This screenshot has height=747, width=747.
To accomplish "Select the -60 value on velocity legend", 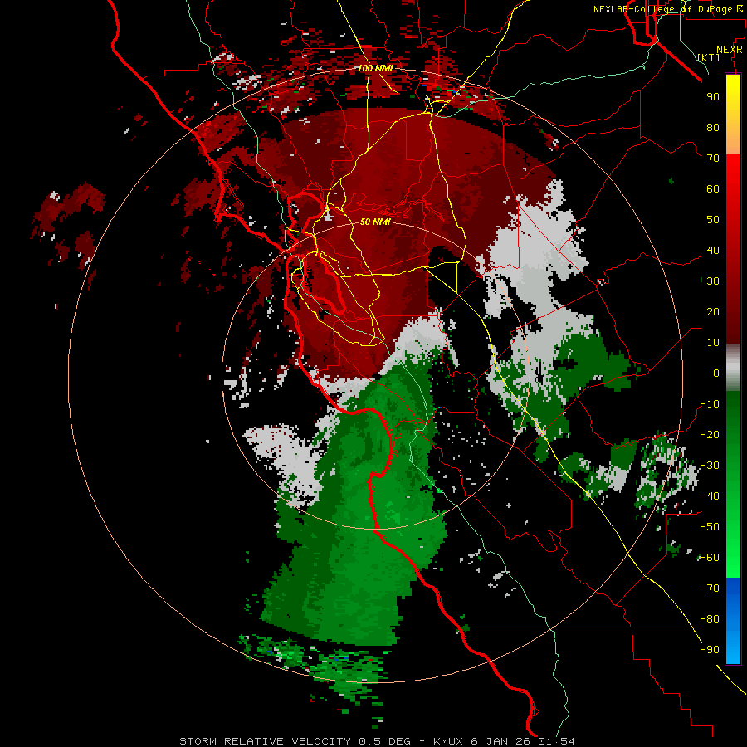I will coord(710,558).
